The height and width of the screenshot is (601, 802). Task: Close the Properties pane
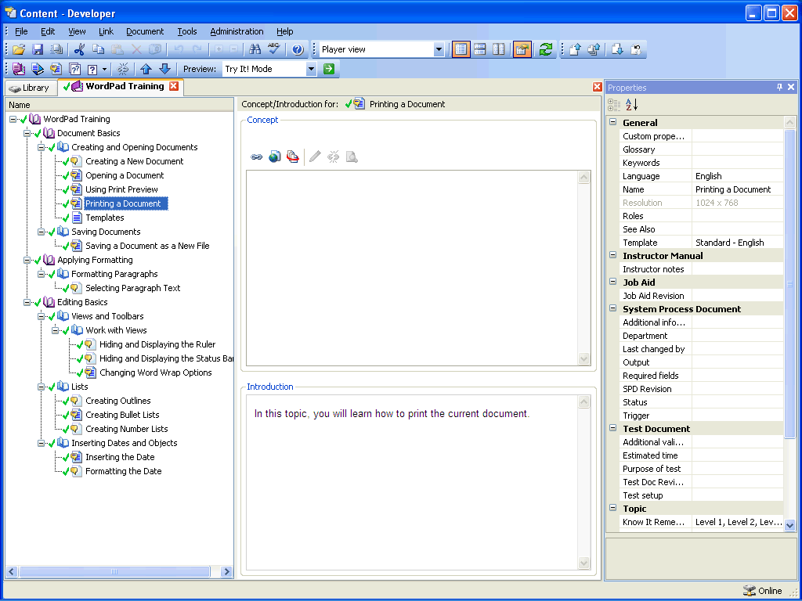(791, 88)
